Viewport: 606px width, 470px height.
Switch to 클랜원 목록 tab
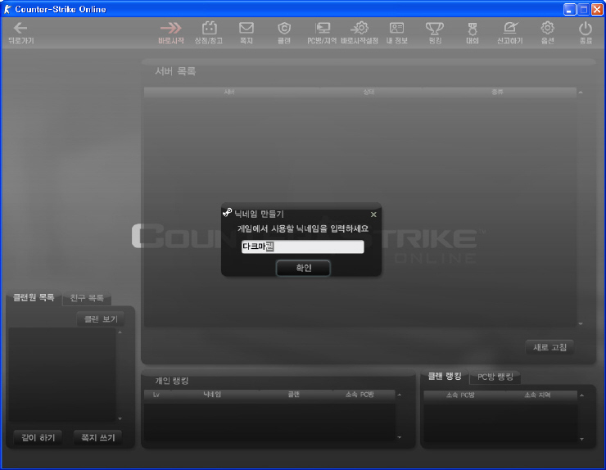[x=34, y=297]
